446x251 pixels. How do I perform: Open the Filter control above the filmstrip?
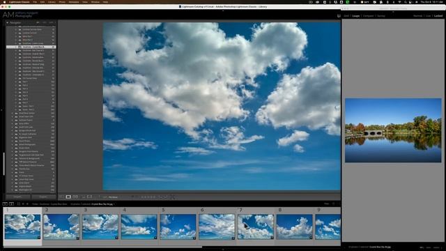point(327,204)
